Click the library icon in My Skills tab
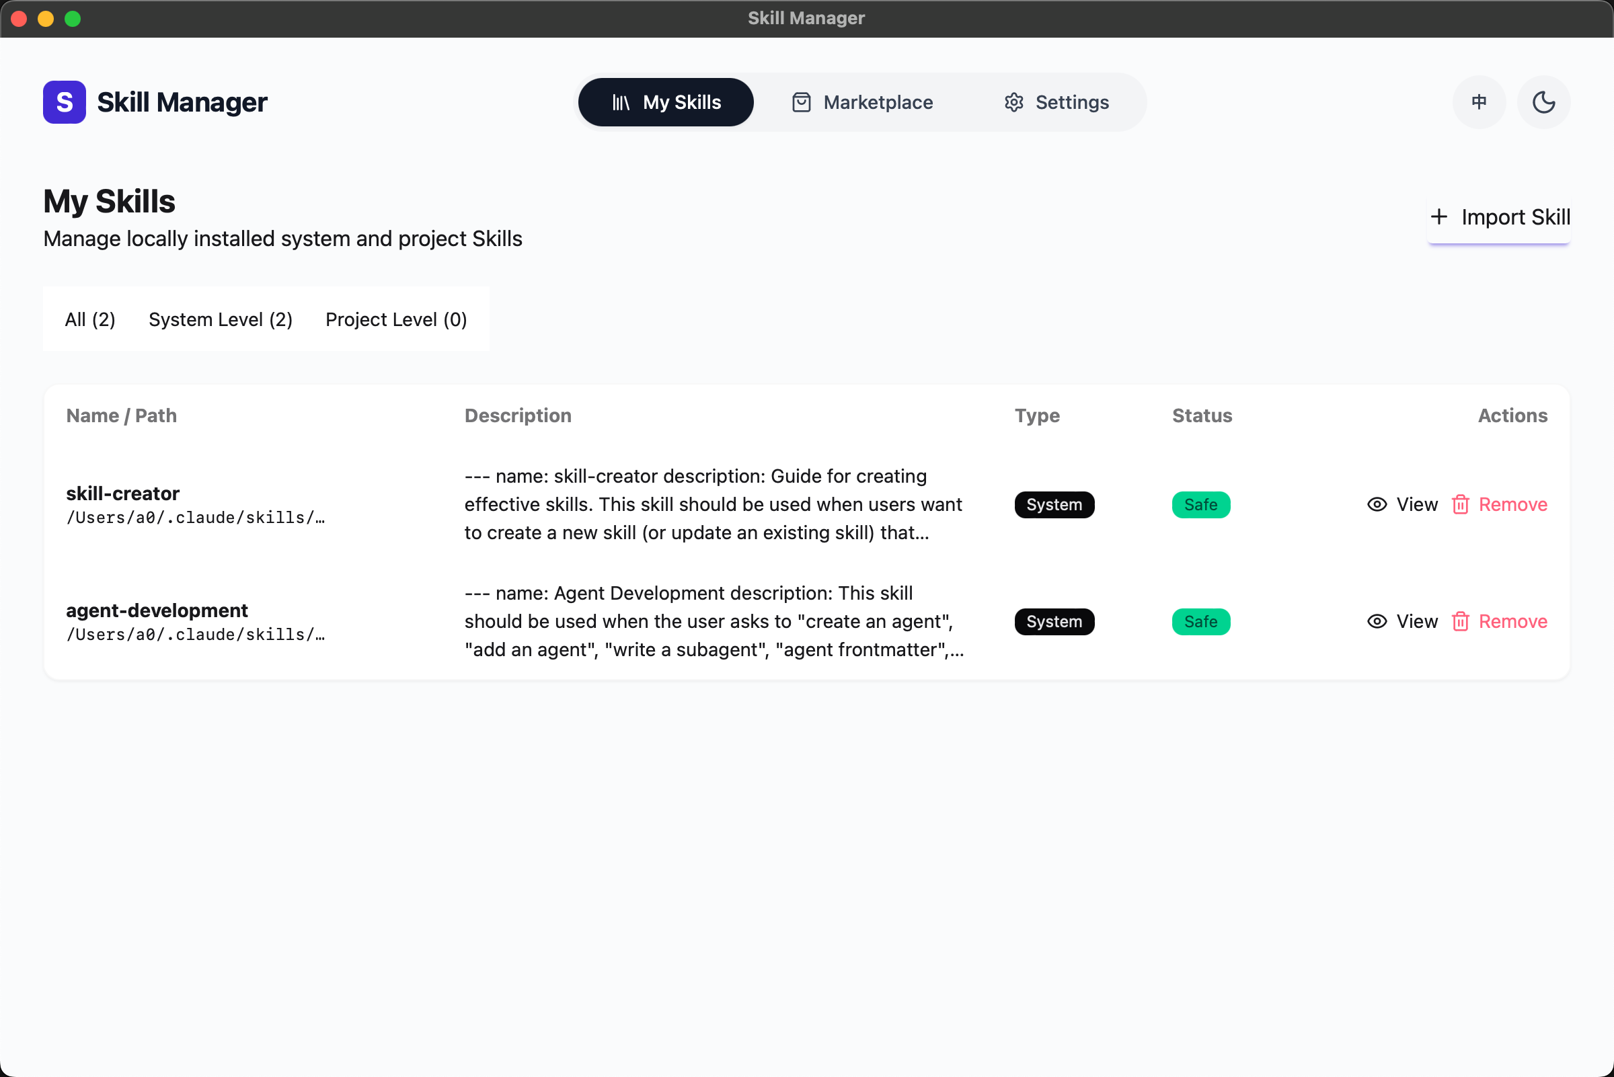This screenshot has width=1614, height=1077. point(621,102)
